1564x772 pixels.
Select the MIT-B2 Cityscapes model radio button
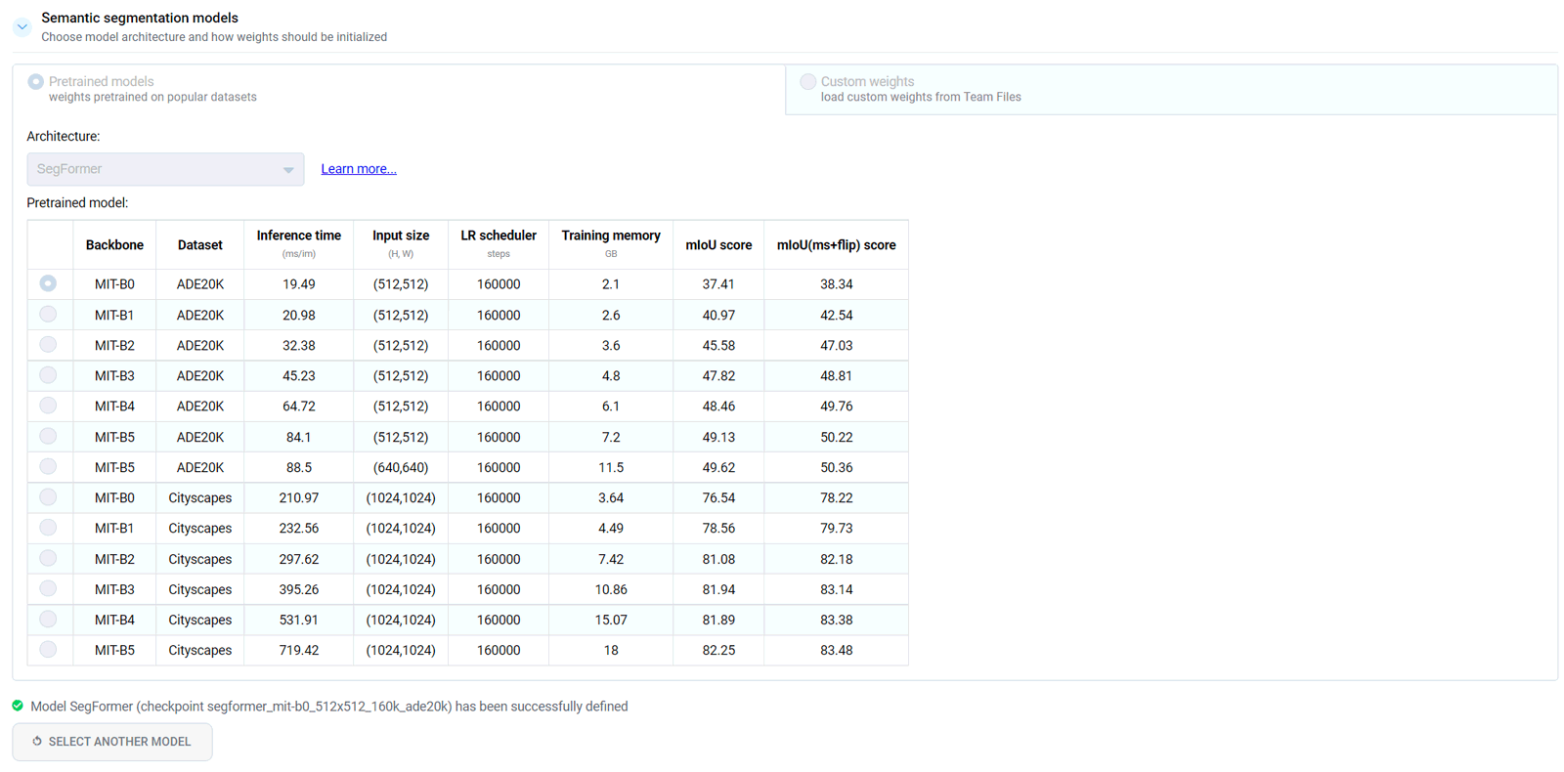48,559
